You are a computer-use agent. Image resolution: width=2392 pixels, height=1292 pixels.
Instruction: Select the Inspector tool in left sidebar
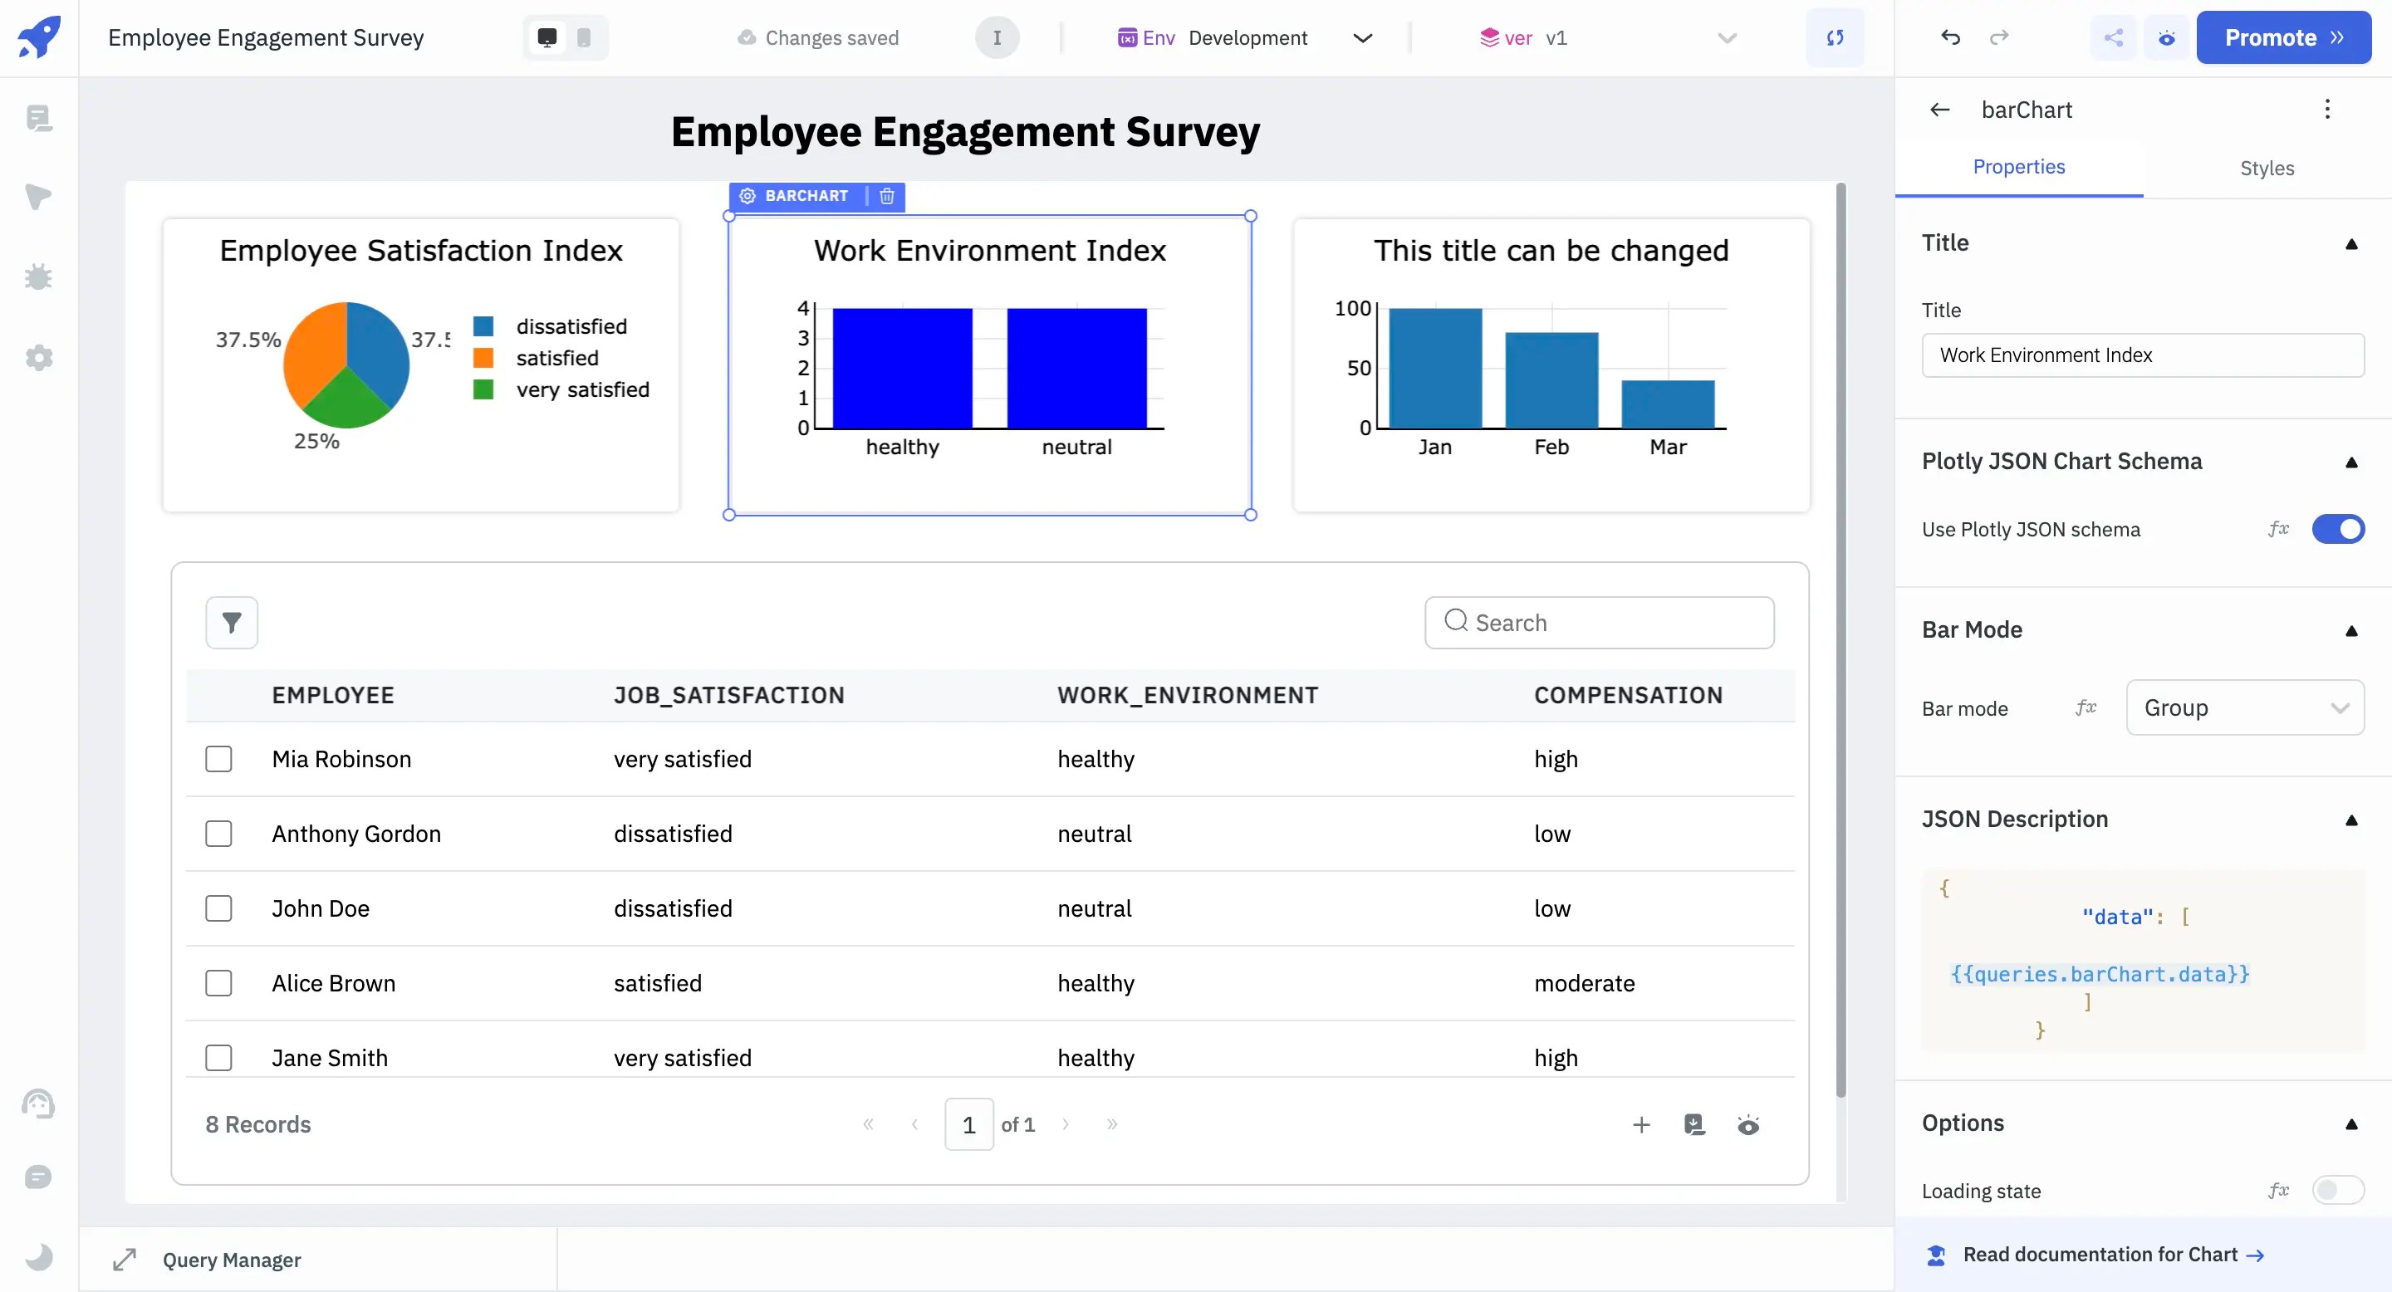[x=39, y=198]
